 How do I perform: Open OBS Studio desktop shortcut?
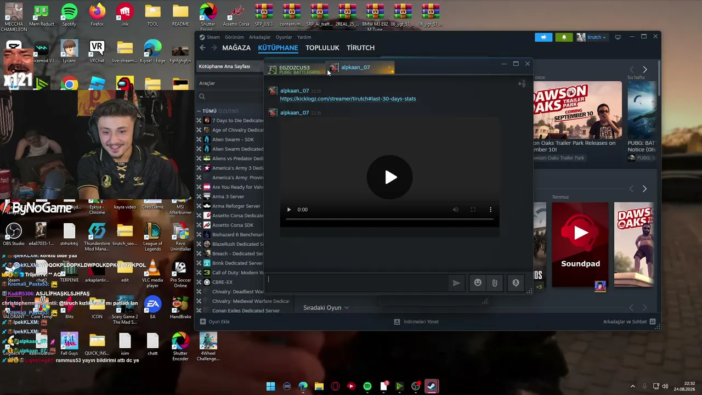(x=14, y=235)
